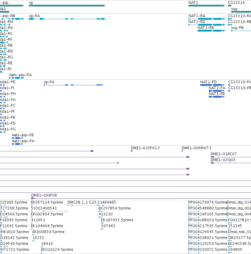The image size is (251, 254).
Task: Click EST RP004548880.5prime
Action: [x=208, y=208]
